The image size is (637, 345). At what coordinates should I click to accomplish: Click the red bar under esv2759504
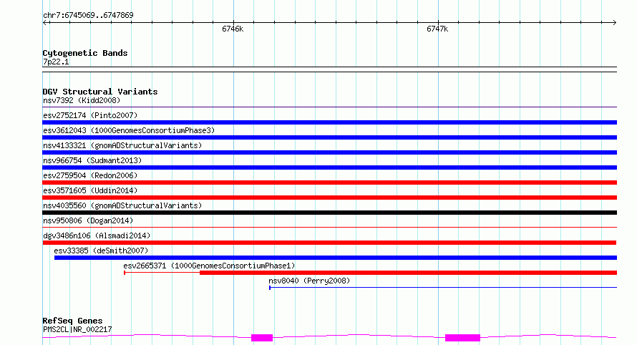click(x=329, y=183)
